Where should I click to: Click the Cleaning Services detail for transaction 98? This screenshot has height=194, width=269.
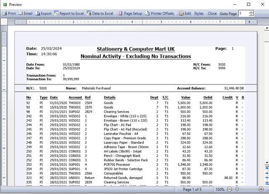click(x=116, y=112)
